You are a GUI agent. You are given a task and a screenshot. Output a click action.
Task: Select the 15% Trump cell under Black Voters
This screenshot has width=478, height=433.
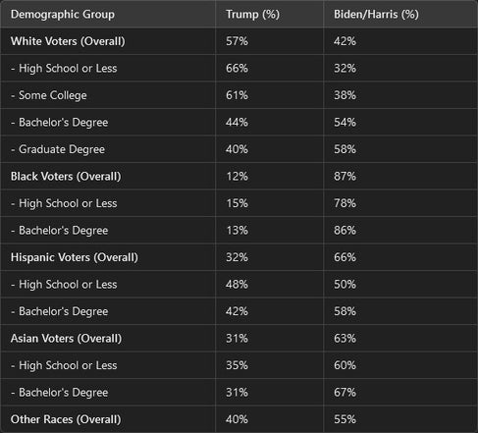237,203
